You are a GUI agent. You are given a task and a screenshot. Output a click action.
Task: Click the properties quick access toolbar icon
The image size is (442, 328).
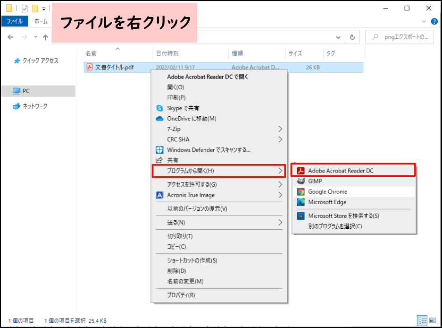[x=25, y=9]
